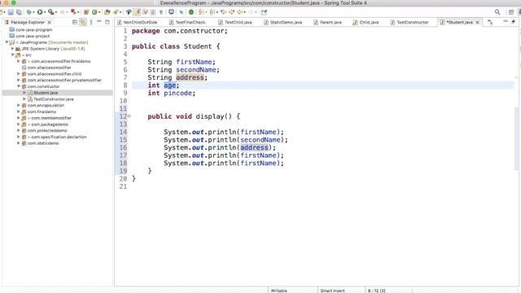Switch to the NonChildOutSide editor tab

[137, 22]
